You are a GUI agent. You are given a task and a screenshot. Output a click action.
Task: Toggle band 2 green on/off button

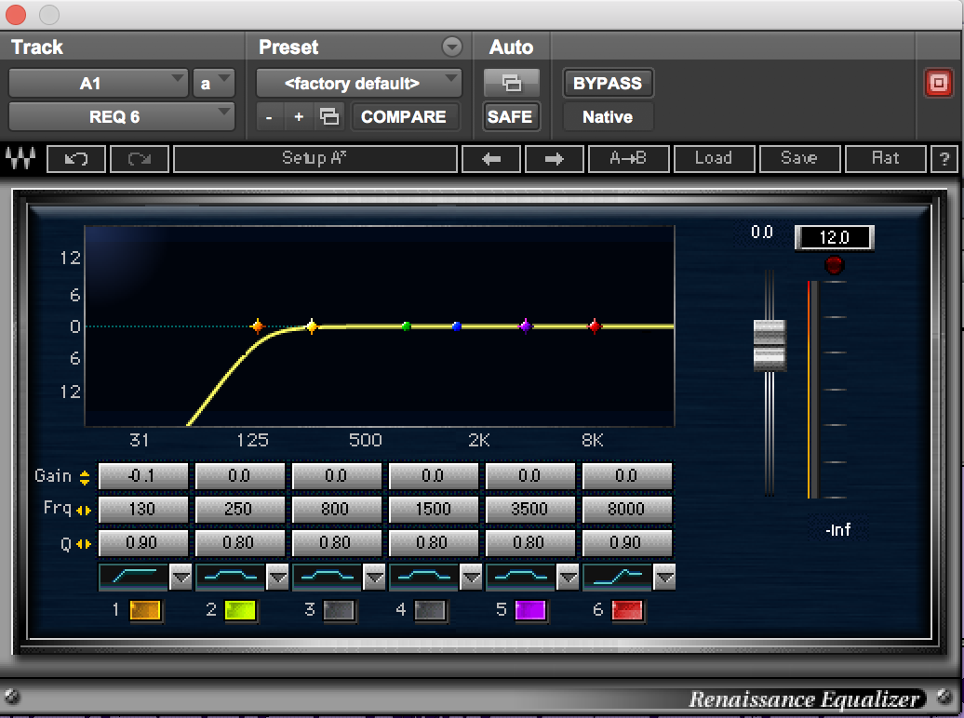[240, 610]
